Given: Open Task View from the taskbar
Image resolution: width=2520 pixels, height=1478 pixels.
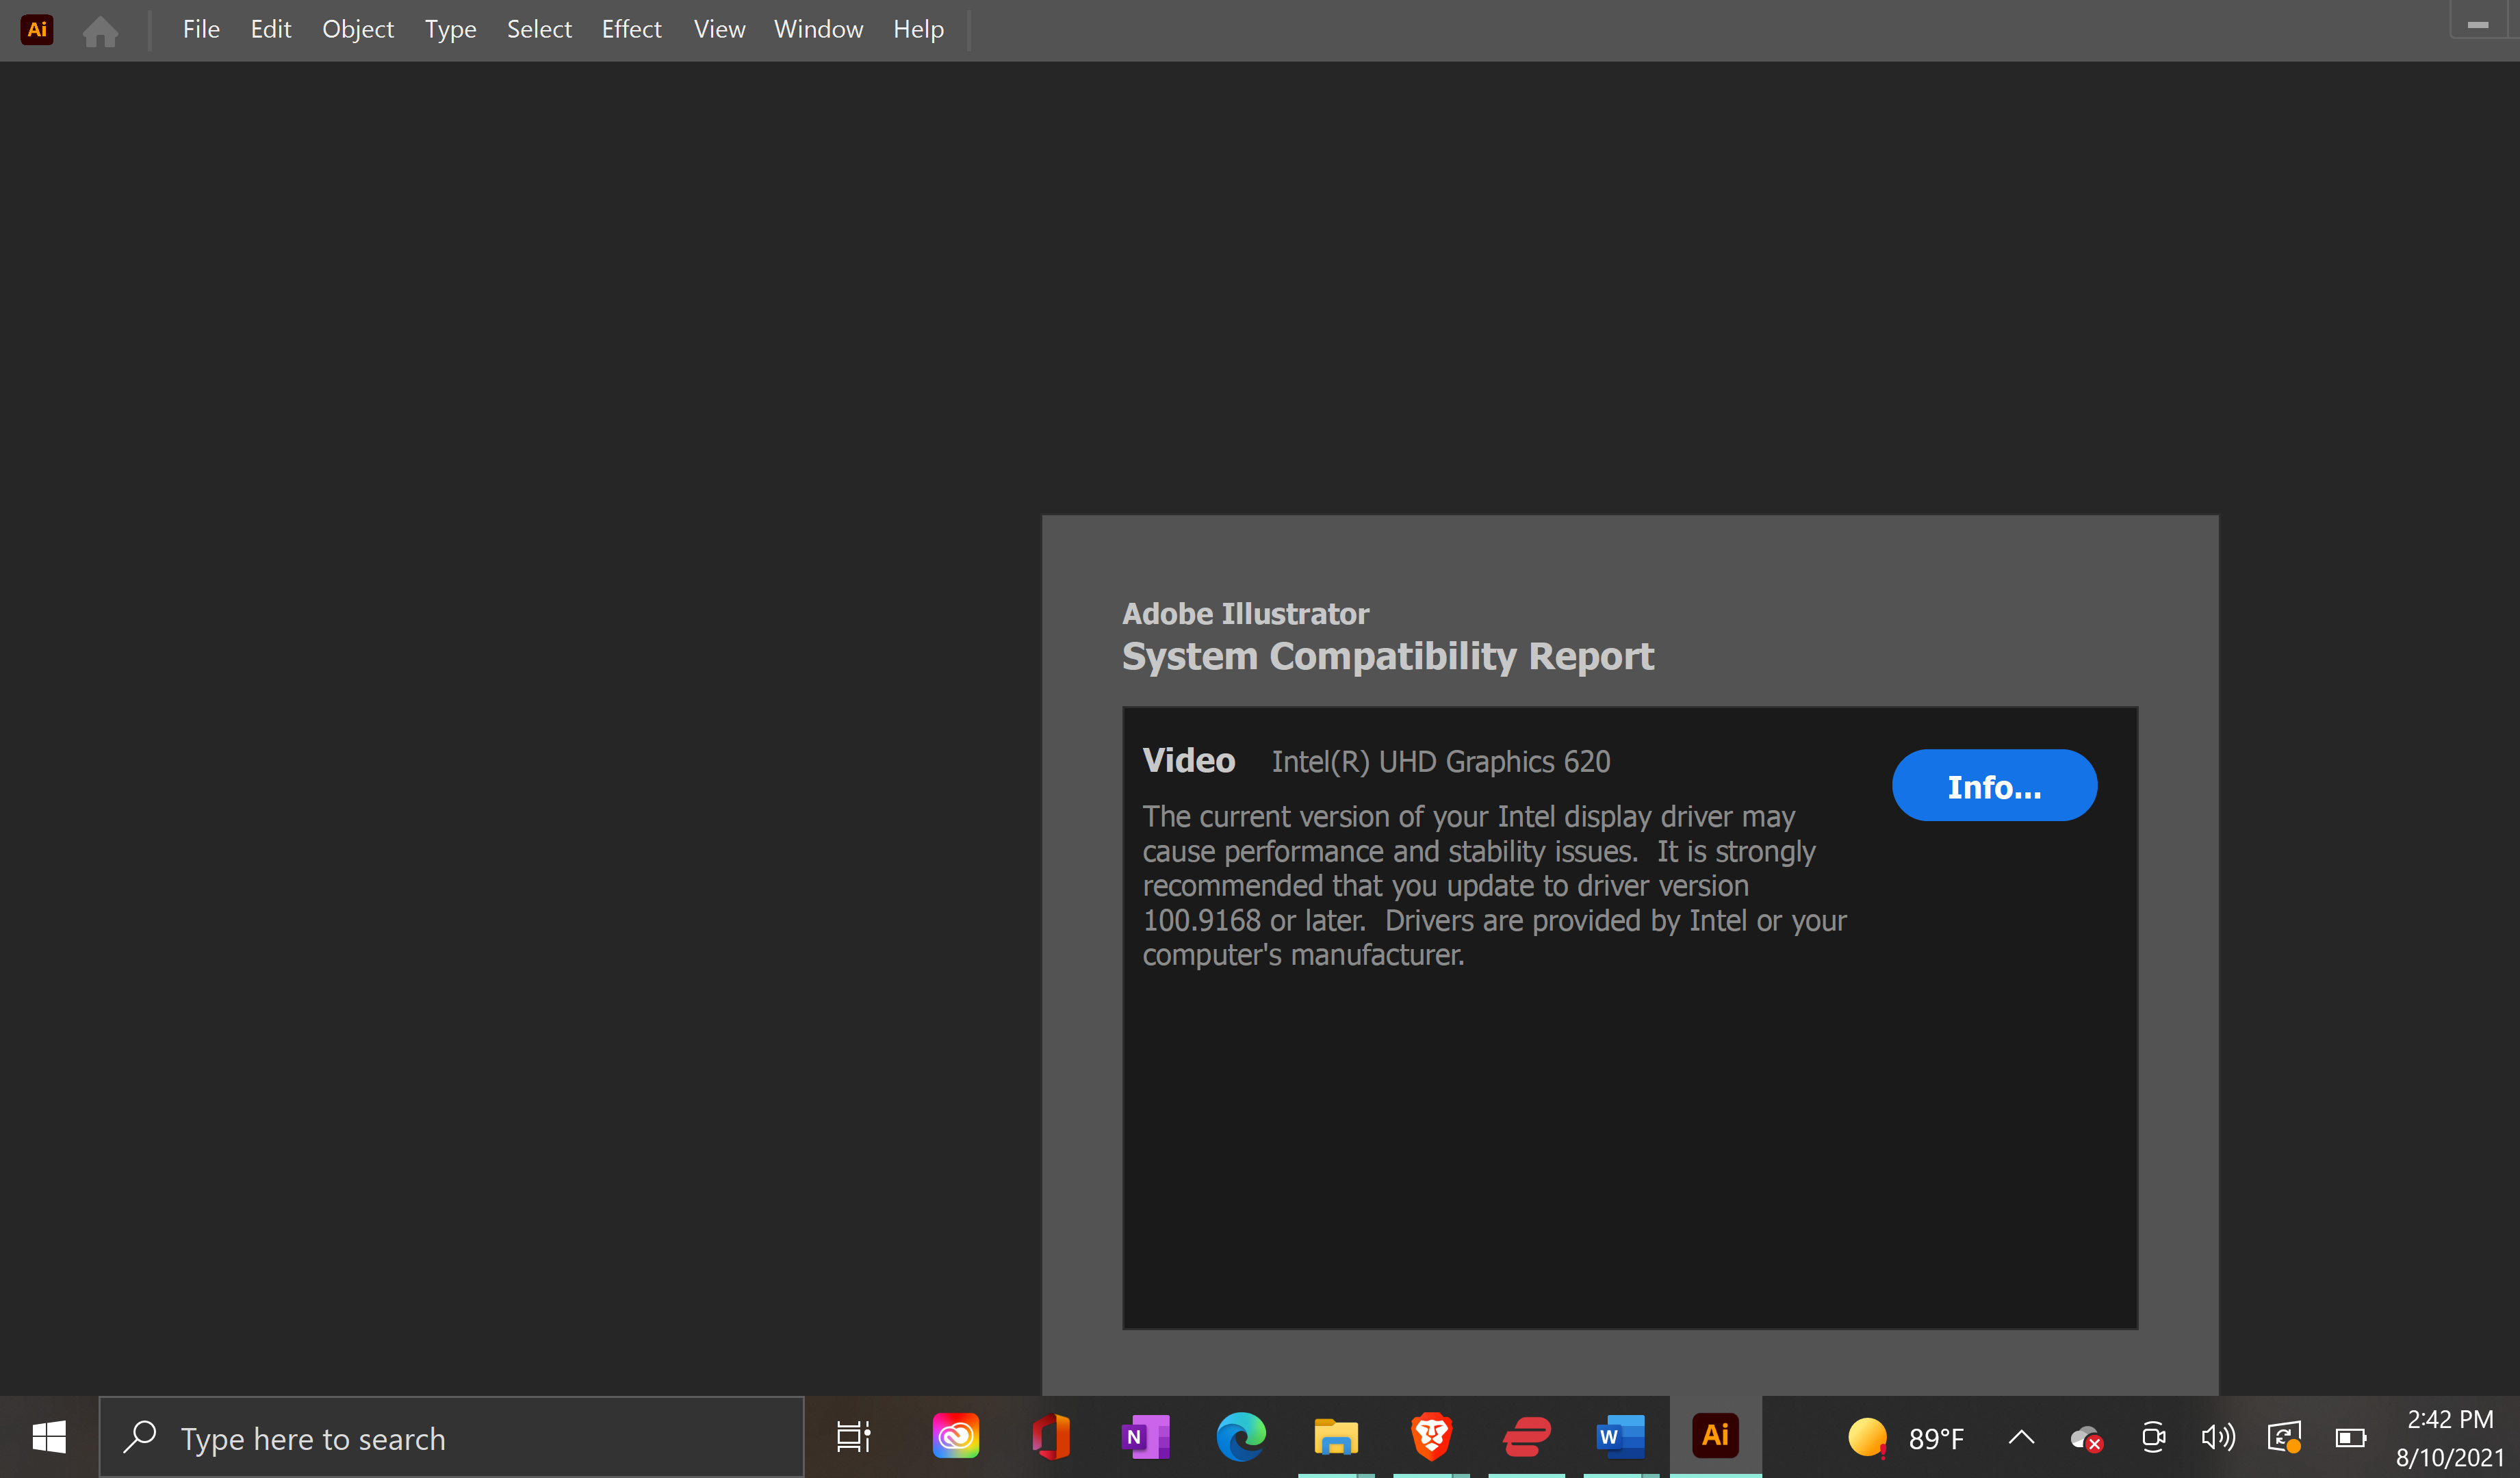Looking at the screenshot, I should (853, 1437).
